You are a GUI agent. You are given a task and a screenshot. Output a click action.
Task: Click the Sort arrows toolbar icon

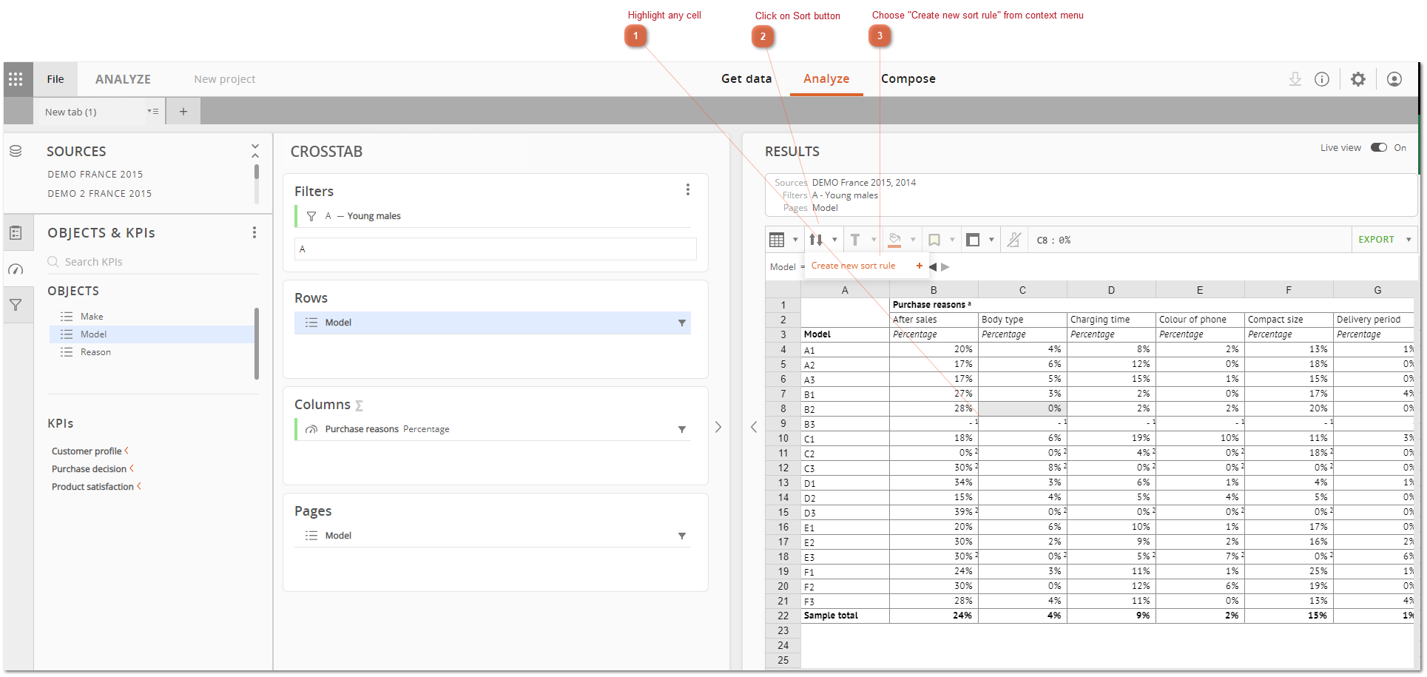pos(816,240)
